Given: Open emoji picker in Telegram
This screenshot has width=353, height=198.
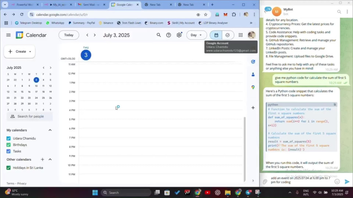Looking at the screenshot, I should click(337, 181).
